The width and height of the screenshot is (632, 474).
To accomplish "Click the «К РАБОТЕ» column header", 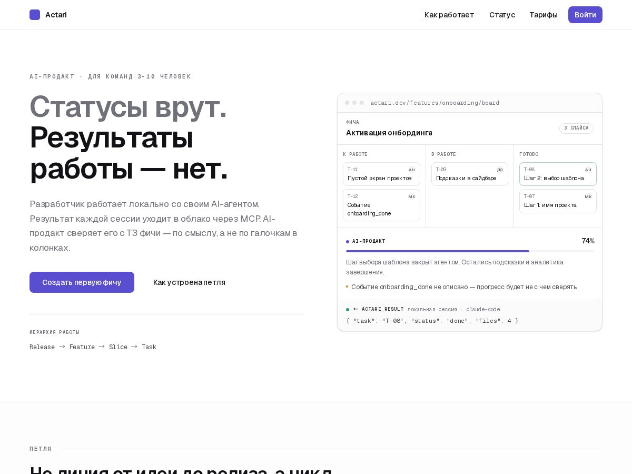I will coord(355,154).
